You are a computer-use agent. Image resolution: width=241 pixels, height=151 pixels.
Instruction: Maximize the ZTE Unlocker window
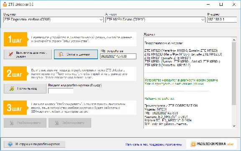(x=221, y=4)
